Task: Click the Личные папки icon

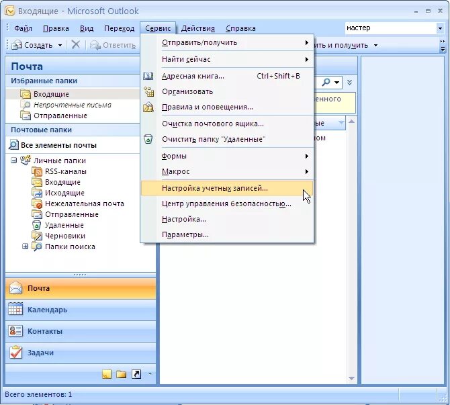Action: coord(26,160)
